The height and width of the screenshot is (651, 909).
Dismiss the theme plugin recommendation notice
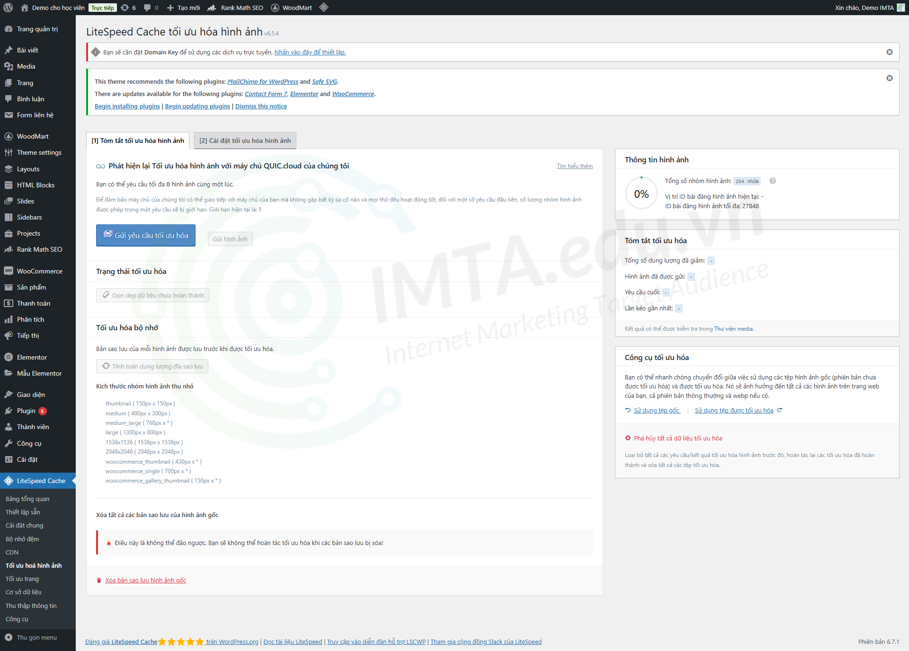point(890,78)
